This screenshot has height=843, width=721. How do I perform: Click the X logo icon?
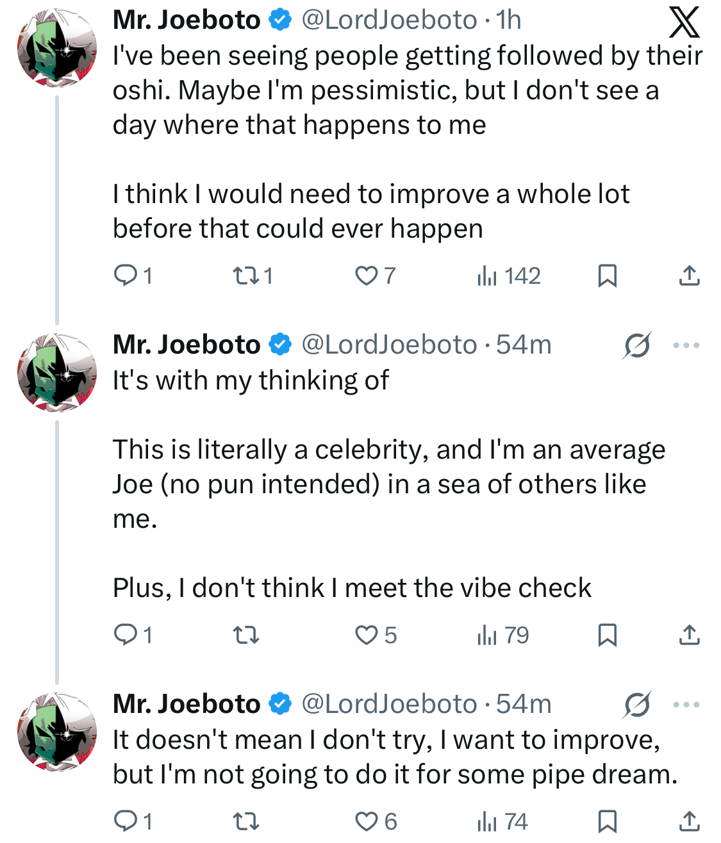coord(684,22)
